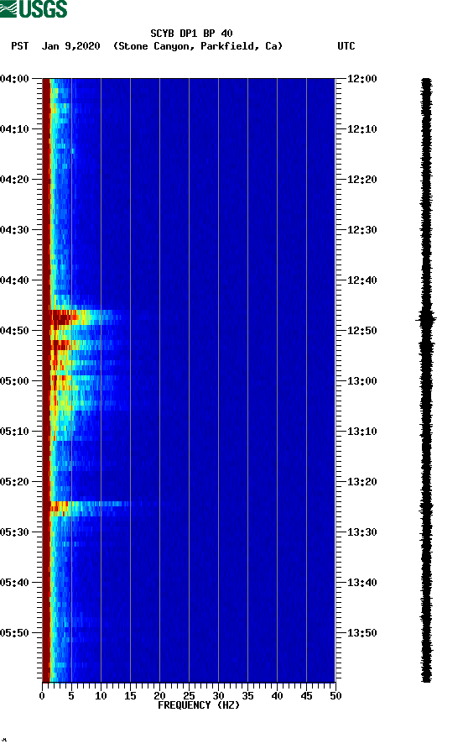The width and height of the screenshot is (463, 749).
Task: Click the '12:20' UTC time label
Action: pos(362,180)
